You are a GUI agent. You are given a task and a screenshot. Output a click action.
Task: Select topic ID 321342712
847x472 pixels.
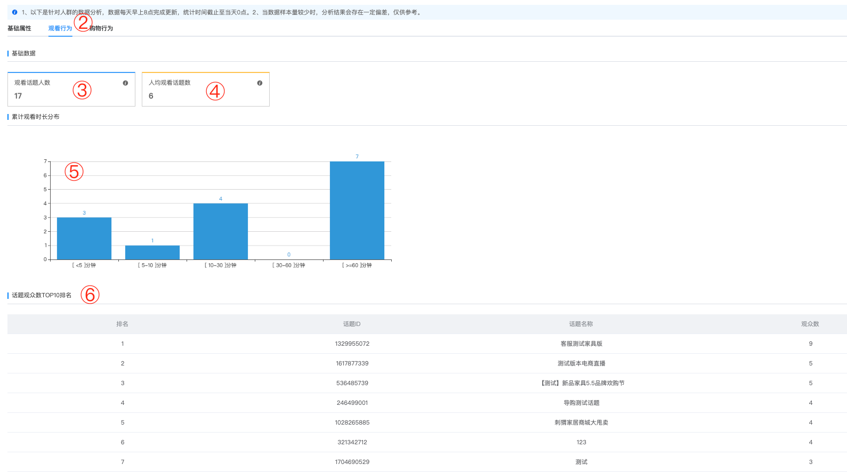pyautogui.click(x=352, y=442)
